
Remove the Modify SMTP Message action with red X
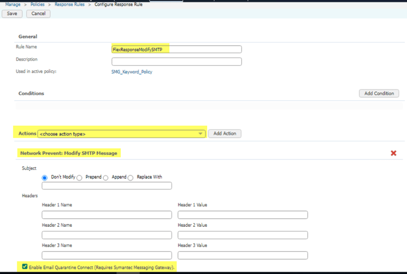393,153
